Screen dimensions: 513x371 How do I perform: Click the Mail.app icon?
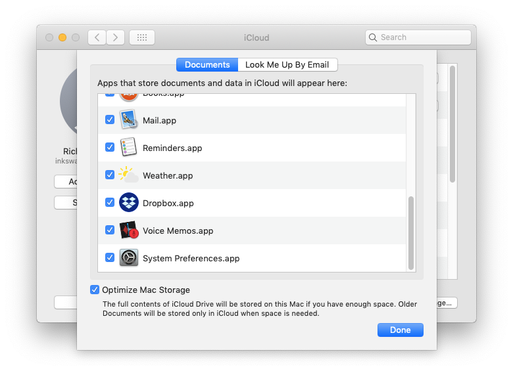coord(128,120)
